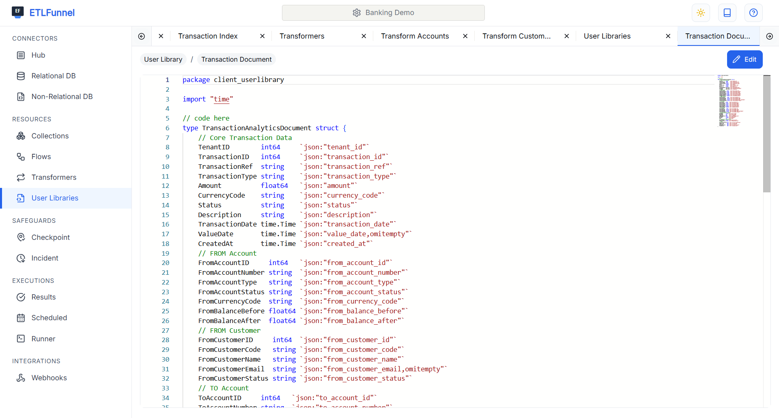Toggle the light/dark theme sun icon
This screenshot has height=418, width=779.
701,13
